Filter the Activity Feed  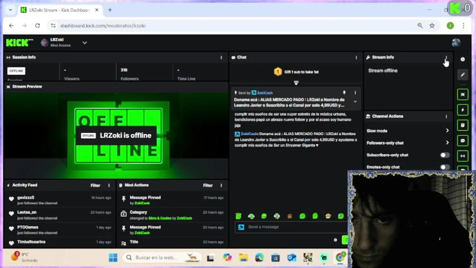(x=95, y=185)
